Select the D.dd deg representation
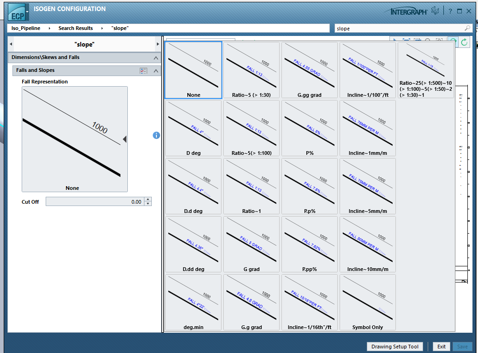 point(193,244)
